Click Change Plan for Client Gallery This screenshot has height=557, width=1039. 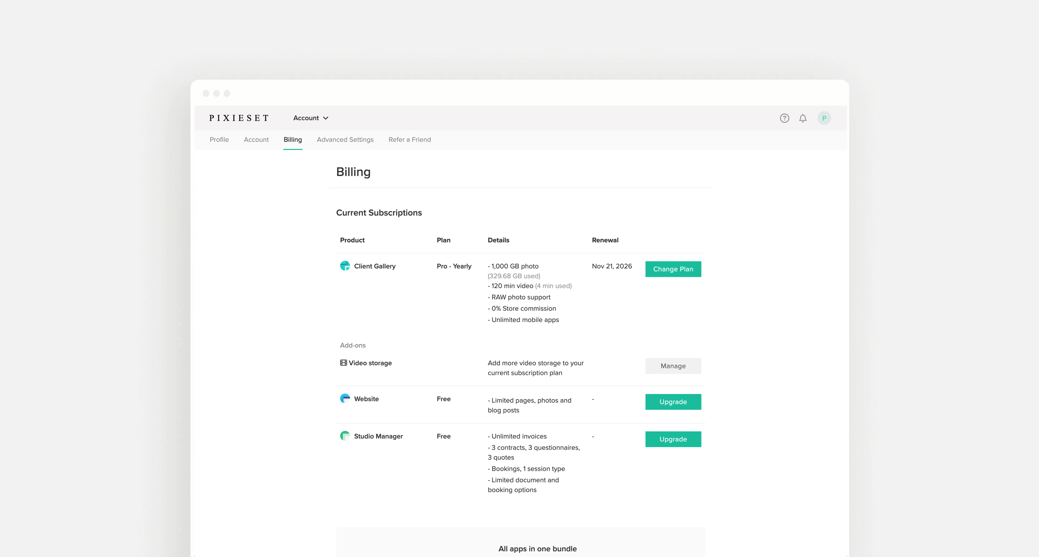673,269
